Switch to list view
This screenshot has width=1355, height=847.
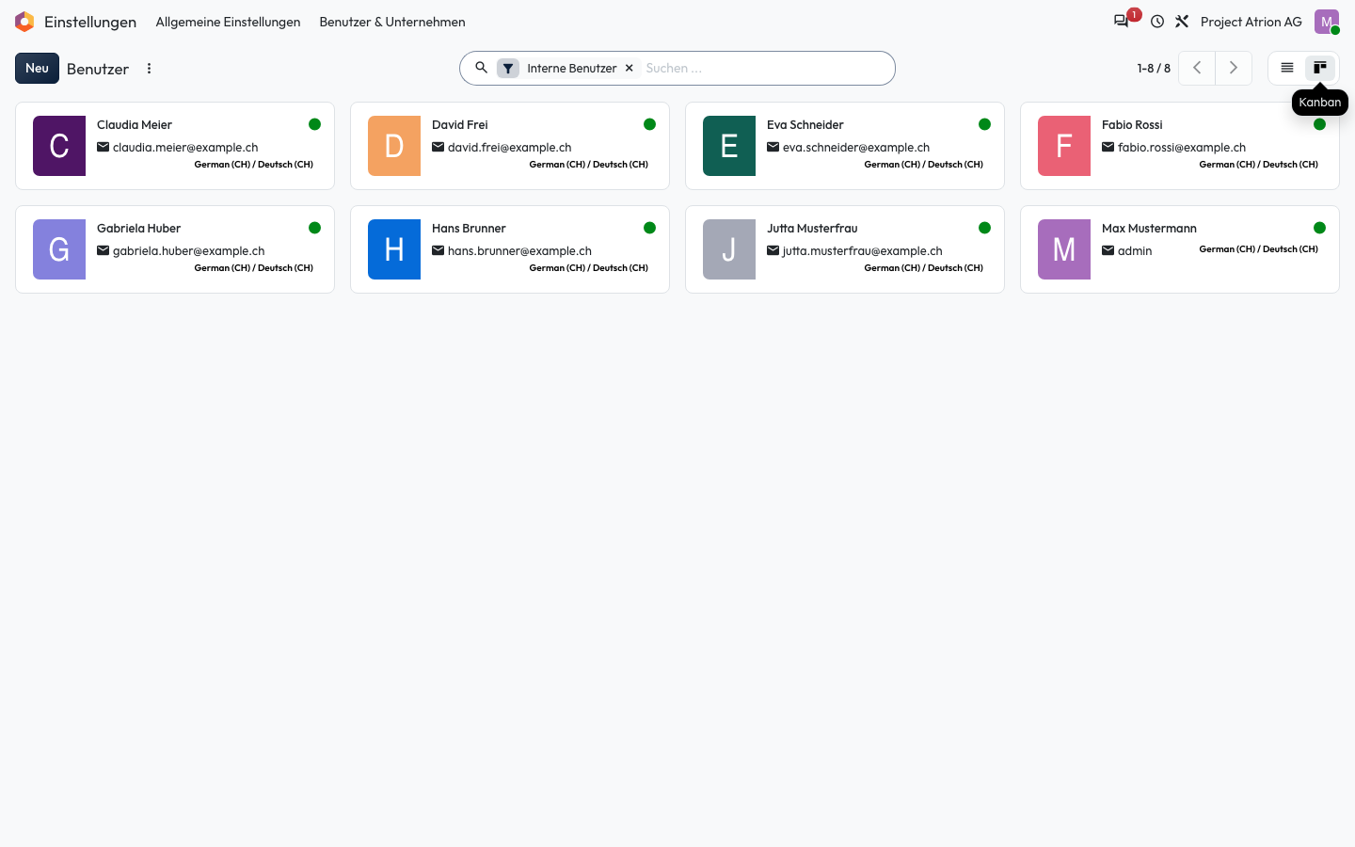[x=1287, y=68]
